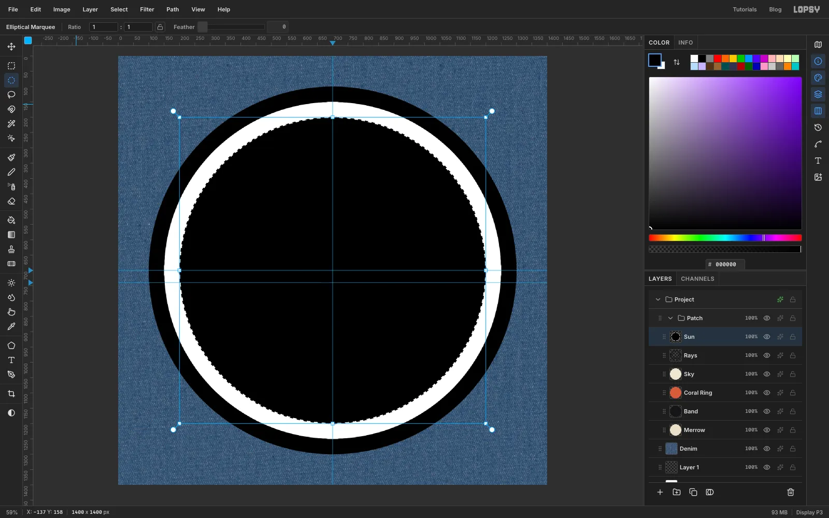This screenshot has width=829, height=518.
Task: Open the Filter menu
Action: click(x=147, y=9)
